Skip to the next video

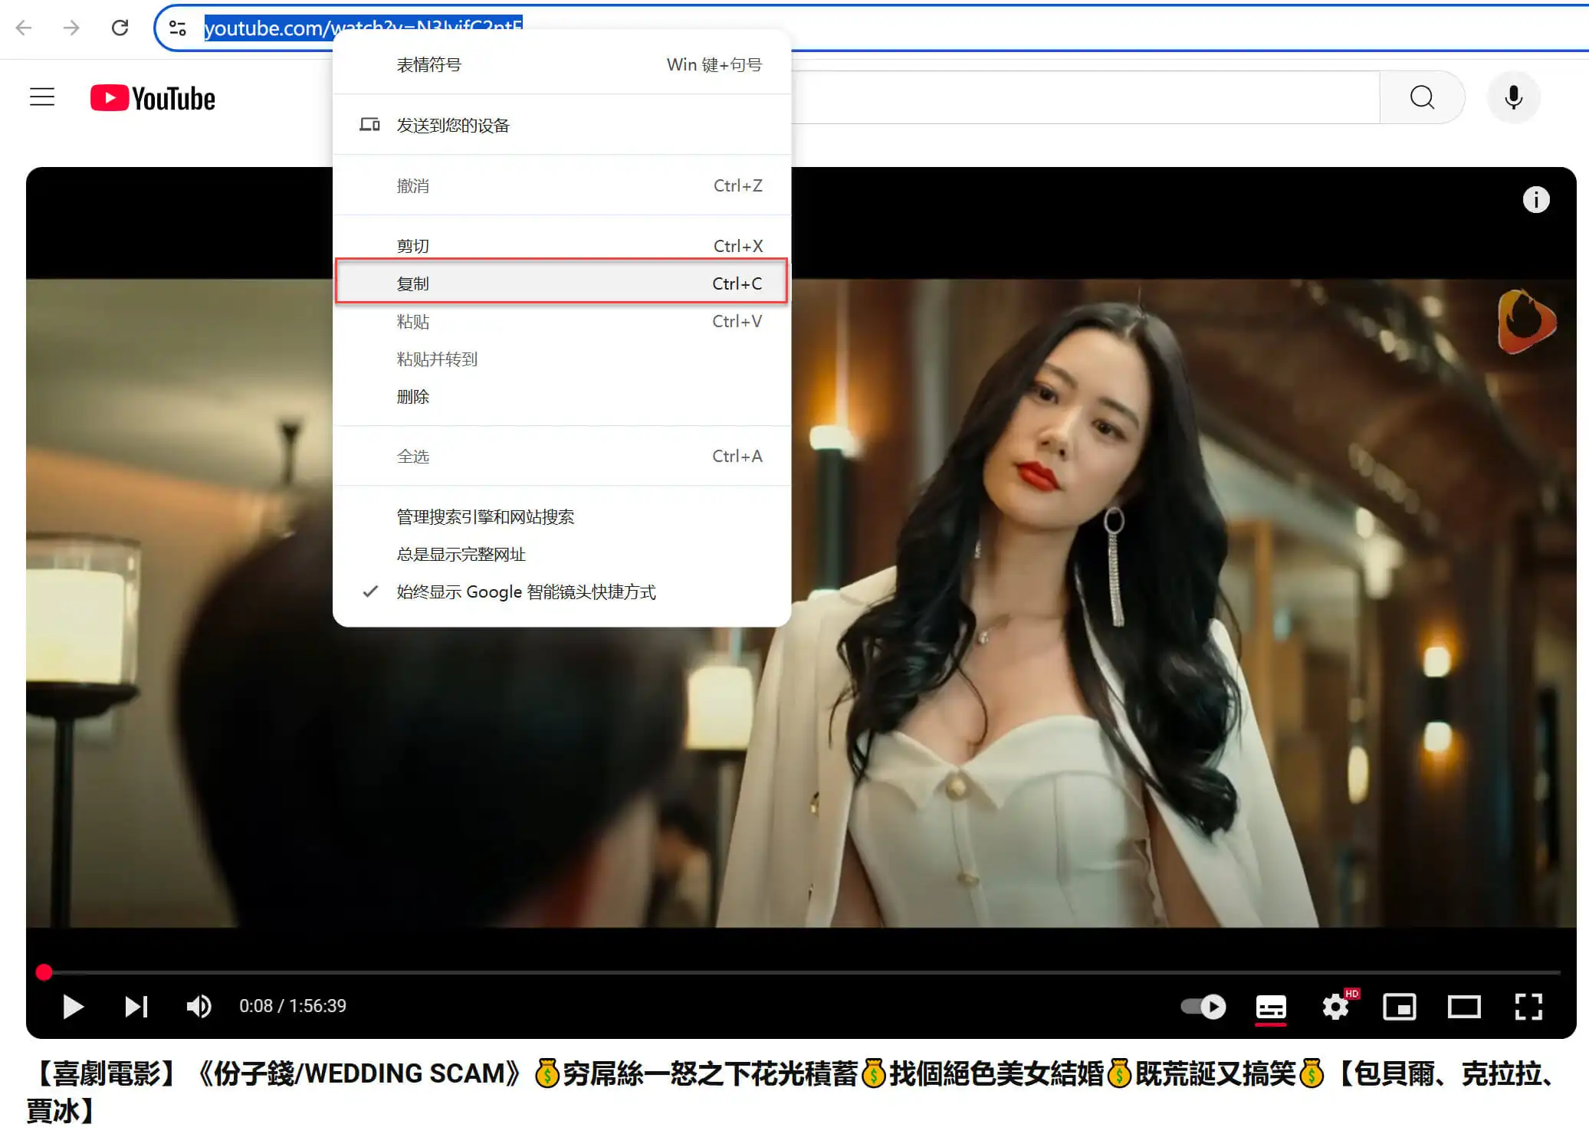(136, 1006)
